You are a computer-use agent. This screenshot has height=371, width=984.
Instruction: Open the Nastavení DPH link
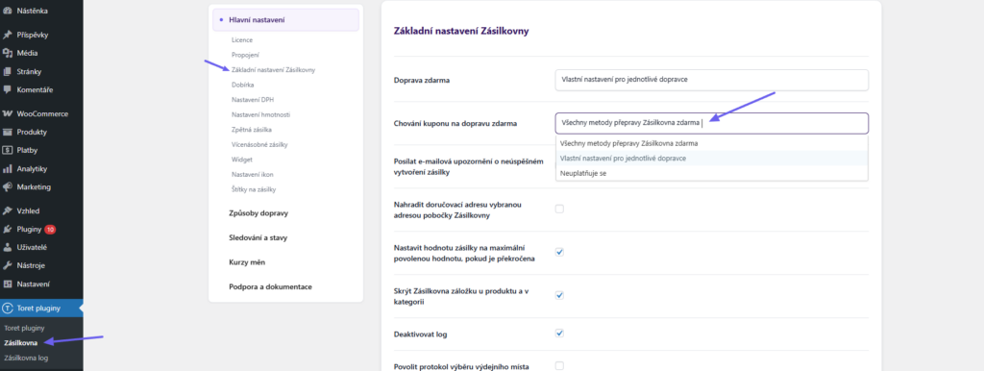(253, 100)
